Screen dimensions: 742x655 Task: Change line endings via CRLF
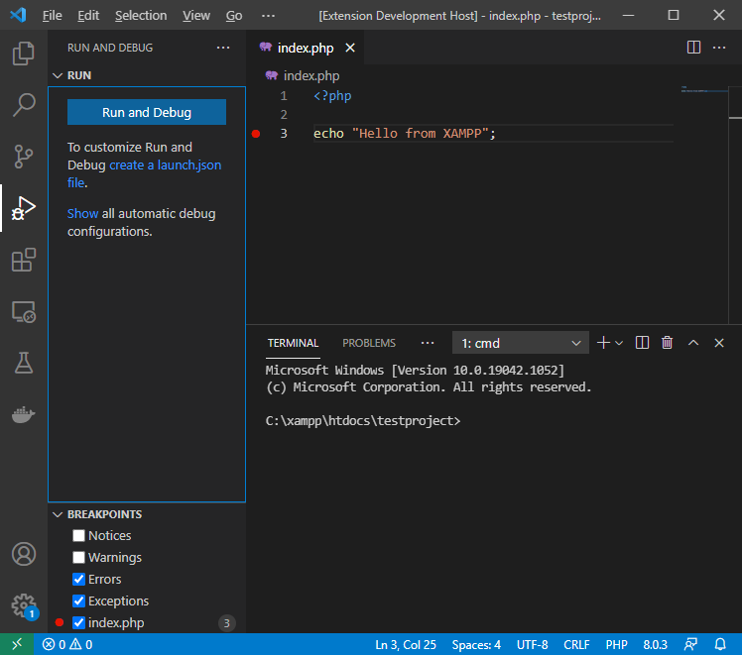[x=576, y=644]
